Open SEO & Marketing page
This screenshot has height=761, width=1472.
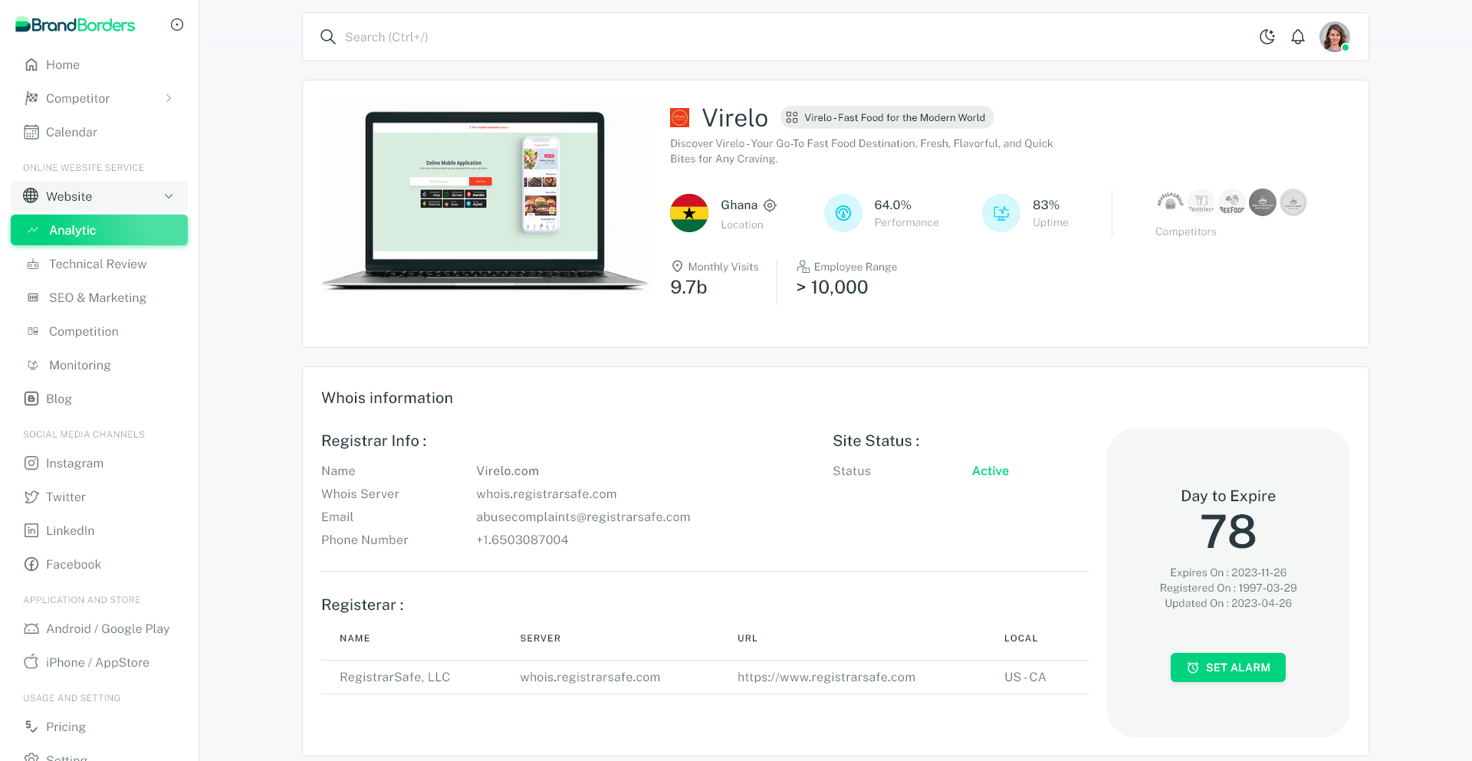(x=99, y=297)
